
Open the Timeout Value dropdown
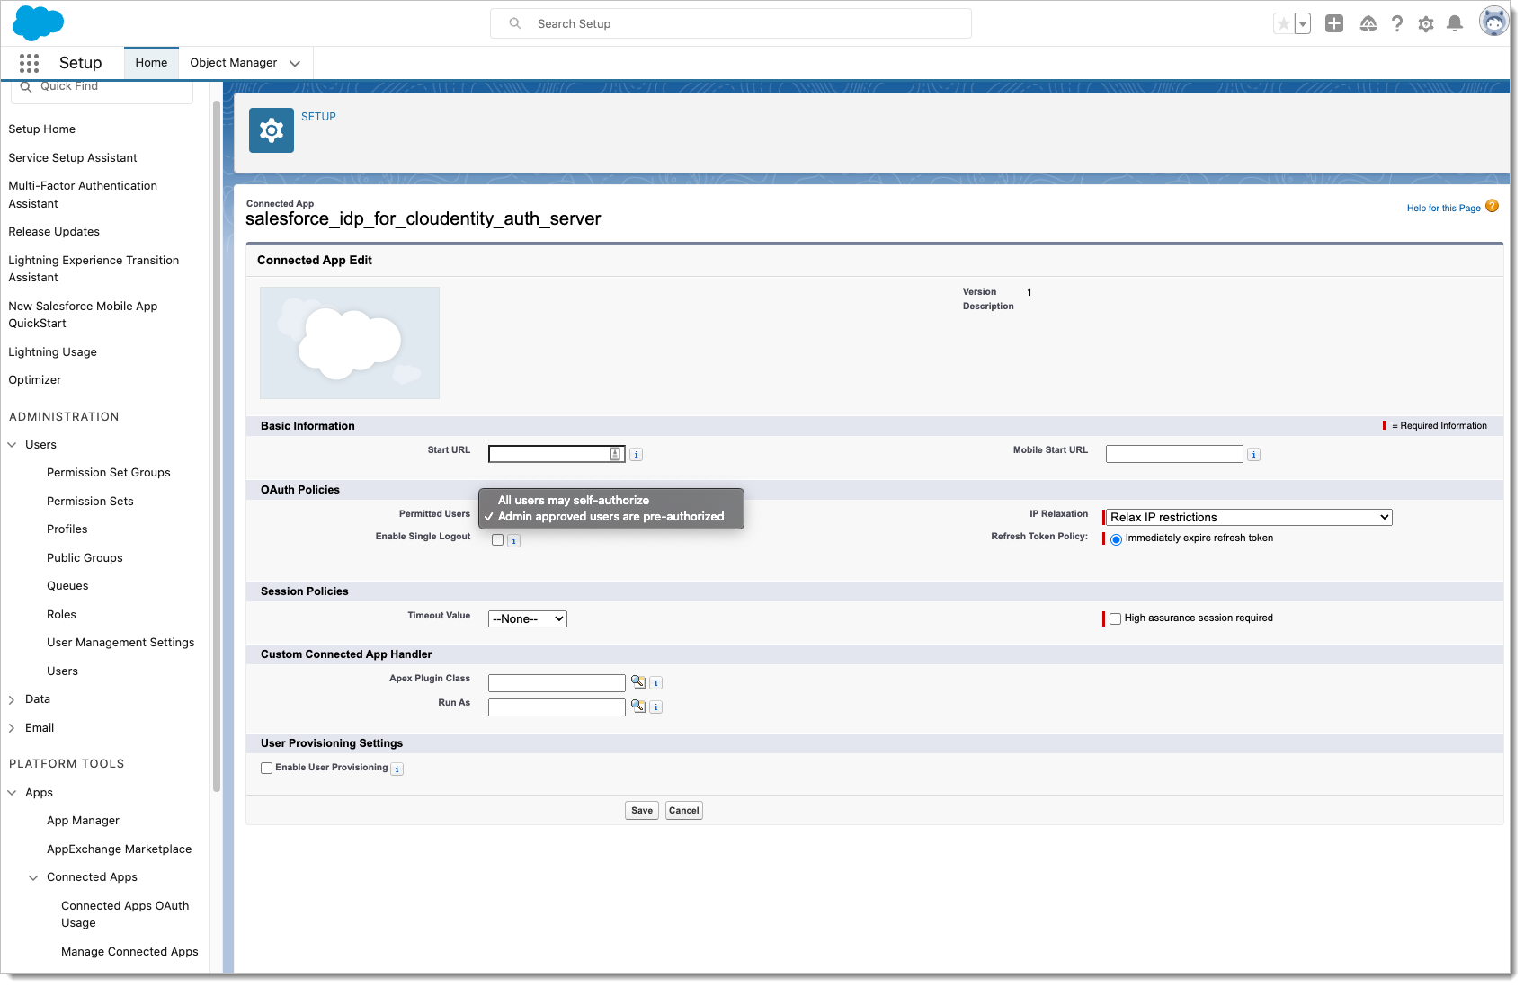click(x=528, y=618)
